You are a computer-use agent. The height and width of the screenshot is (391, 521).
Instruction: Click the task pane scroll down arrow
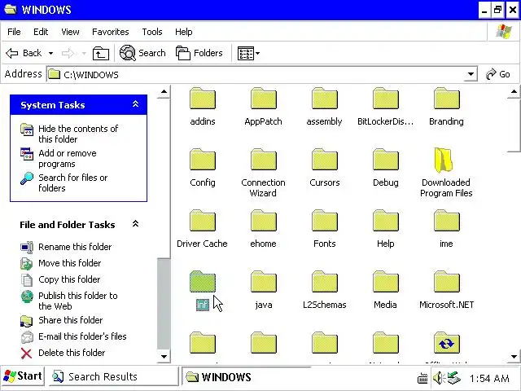[164, 357]
